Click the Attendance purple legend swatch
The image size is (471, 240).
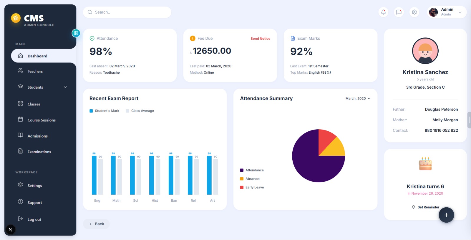(242, 170)
